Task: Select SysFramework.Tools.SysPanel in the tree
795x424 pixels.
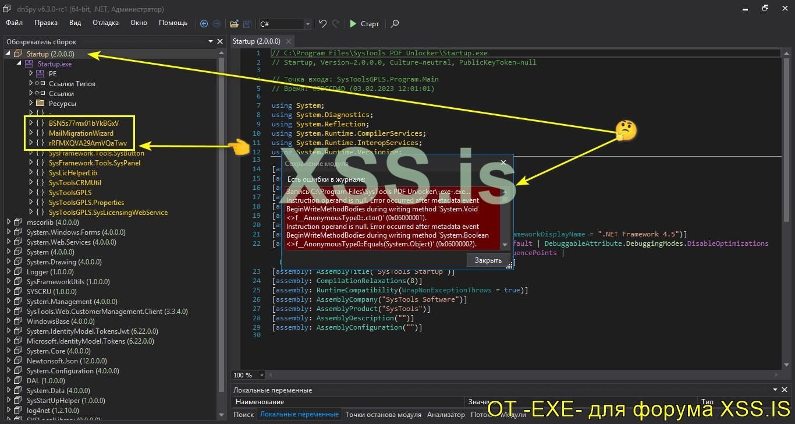Action: click(94, 163)
